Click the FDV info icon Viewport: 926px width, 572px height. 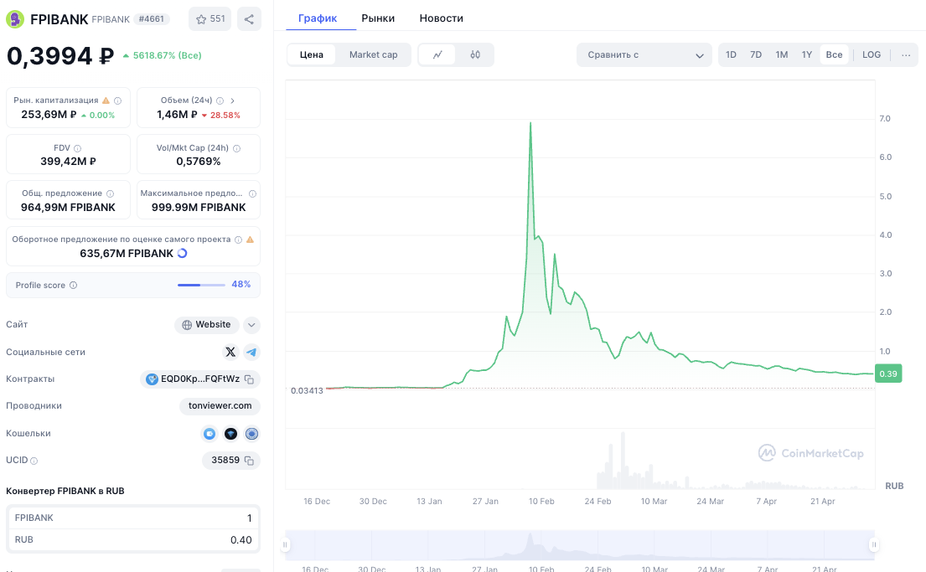point(77,148)
